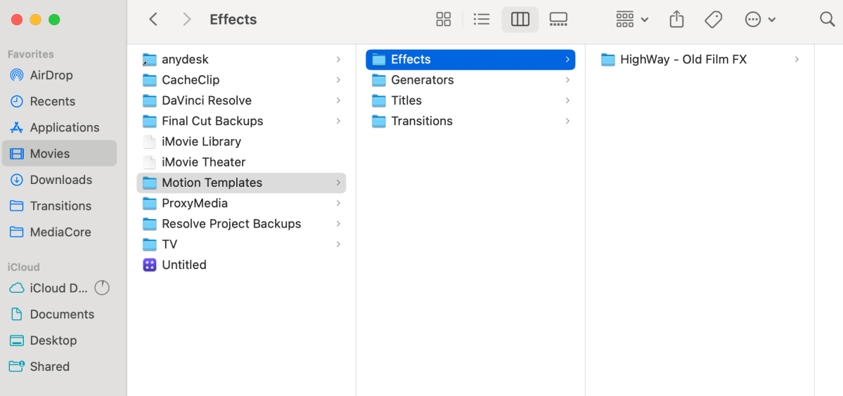
Task: Select Applications in the sidebar
Action: click(x=64, y=127)
